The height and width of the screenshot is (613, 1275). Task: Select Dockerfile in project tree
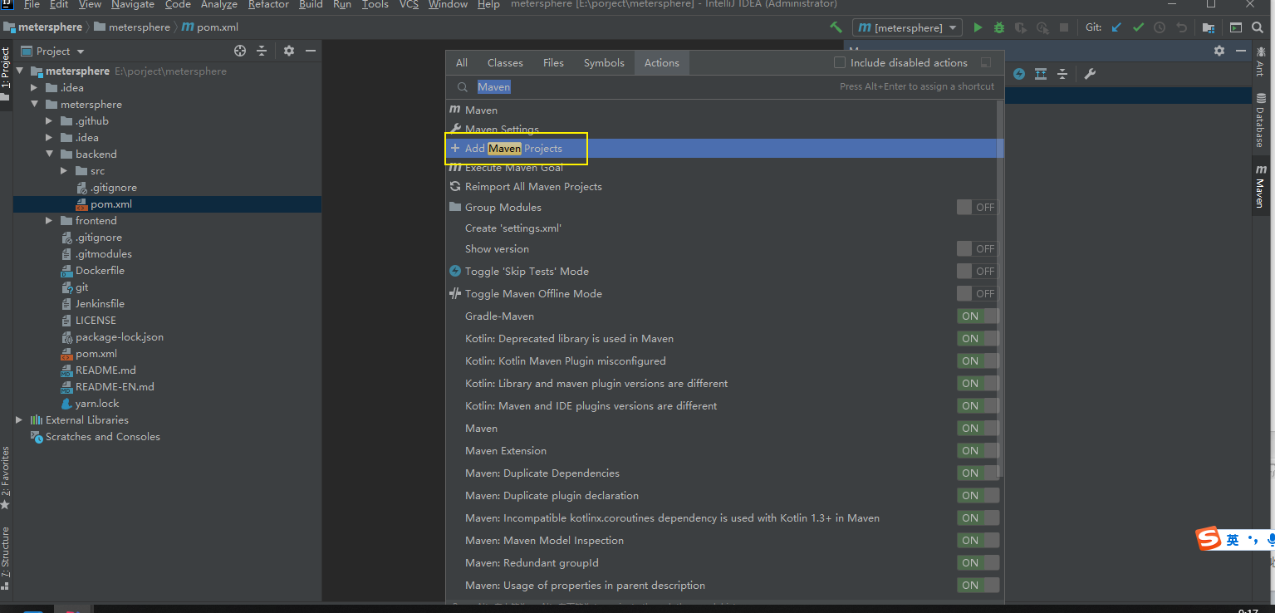point(100,271)
